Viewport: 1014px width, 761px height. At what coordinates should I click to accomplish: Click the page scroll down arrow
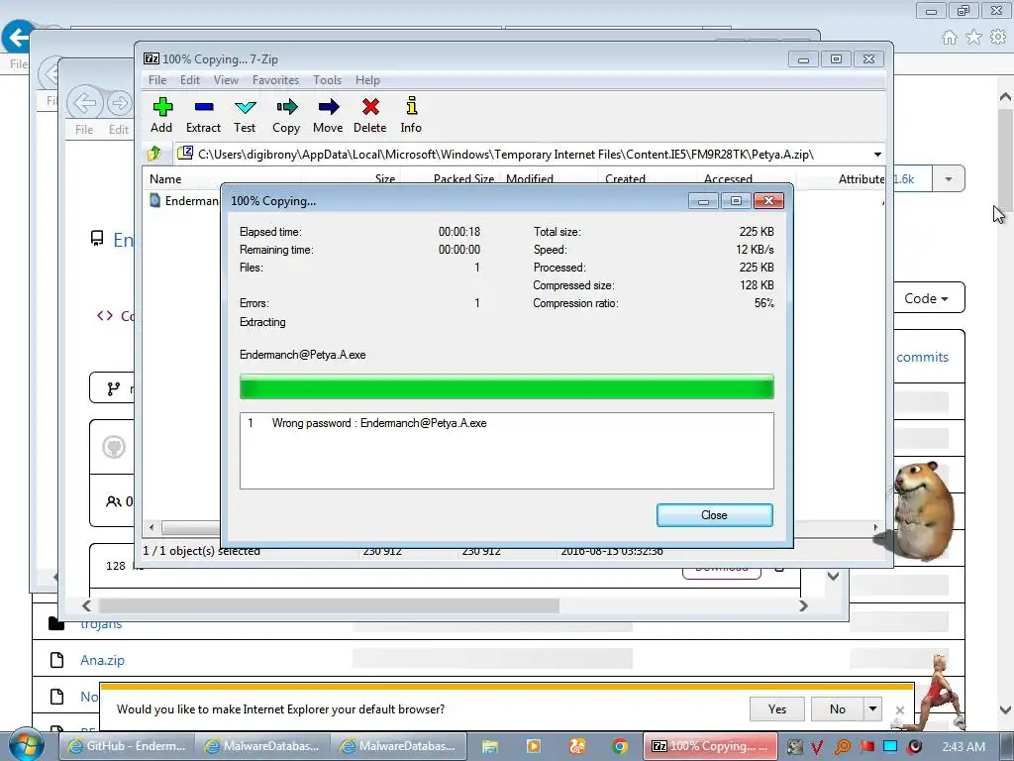[x=1005, y=709]
